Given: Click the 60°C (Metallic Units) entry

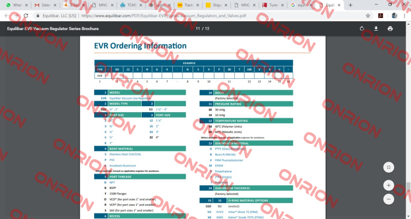Looking at the screenshot, I should coord(228,132).
